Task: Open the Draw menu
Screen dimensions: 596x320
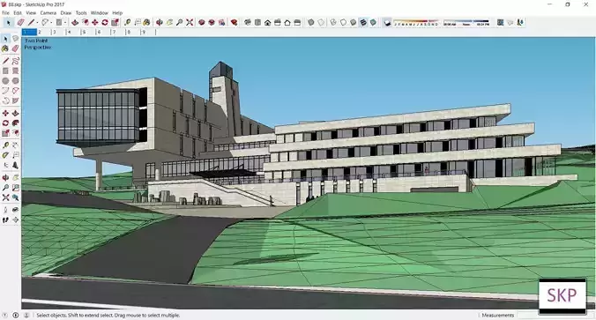Action: tap(66, 12)
